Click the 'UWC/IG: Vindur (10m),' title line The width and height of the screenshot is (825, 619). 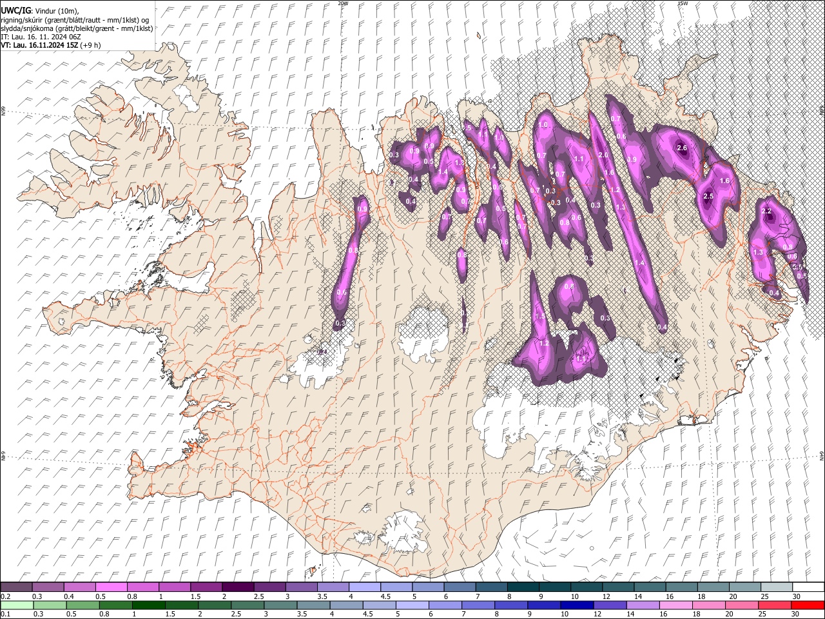click(x=39, y=10)
